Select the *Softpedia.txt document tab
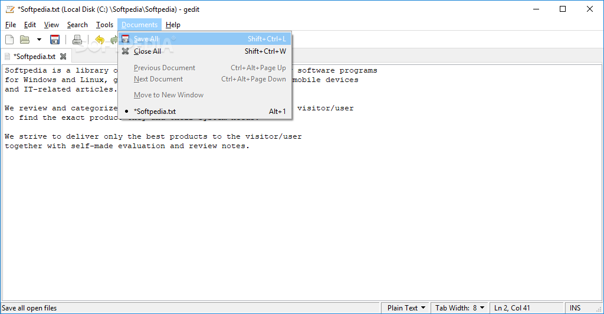 35,57
